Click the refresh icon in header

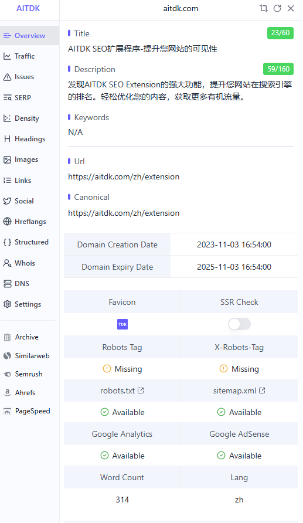coord(277,8)
